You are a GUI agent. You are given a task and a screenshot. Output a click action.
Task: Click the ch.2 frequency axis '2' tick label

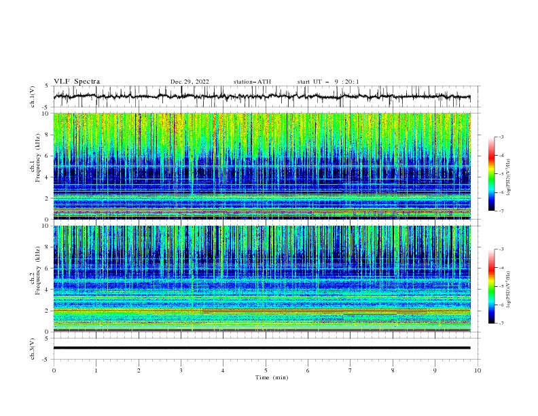click(48, 311)
